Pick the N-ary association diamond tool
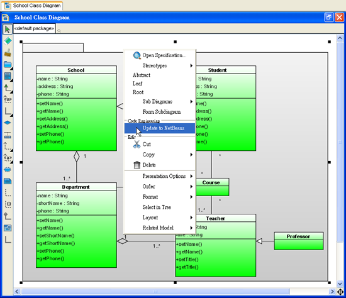The image size is (346, 298). [x=8, y=123]
